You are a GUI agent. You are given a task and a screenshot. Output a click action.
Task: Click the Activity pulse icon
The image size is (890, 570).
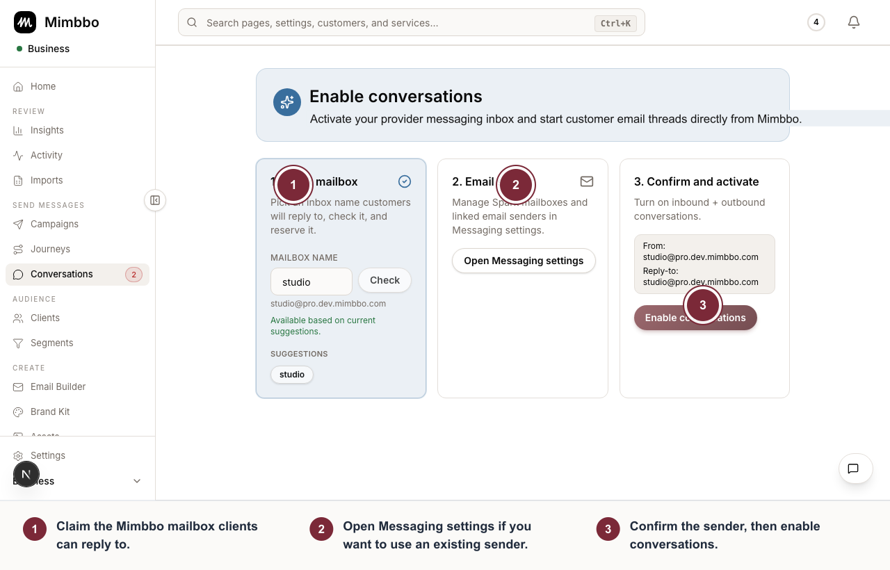(18, 156)
